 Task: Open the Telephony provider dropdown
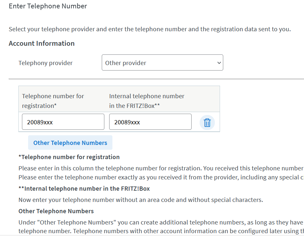(x=162, y=63)
